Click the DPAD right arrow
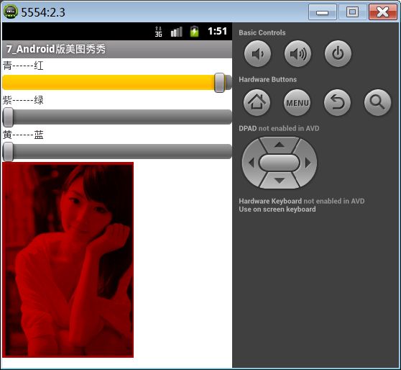Image resolution: width=401 pixels, height=370 pixels. (x=308, y=163)
